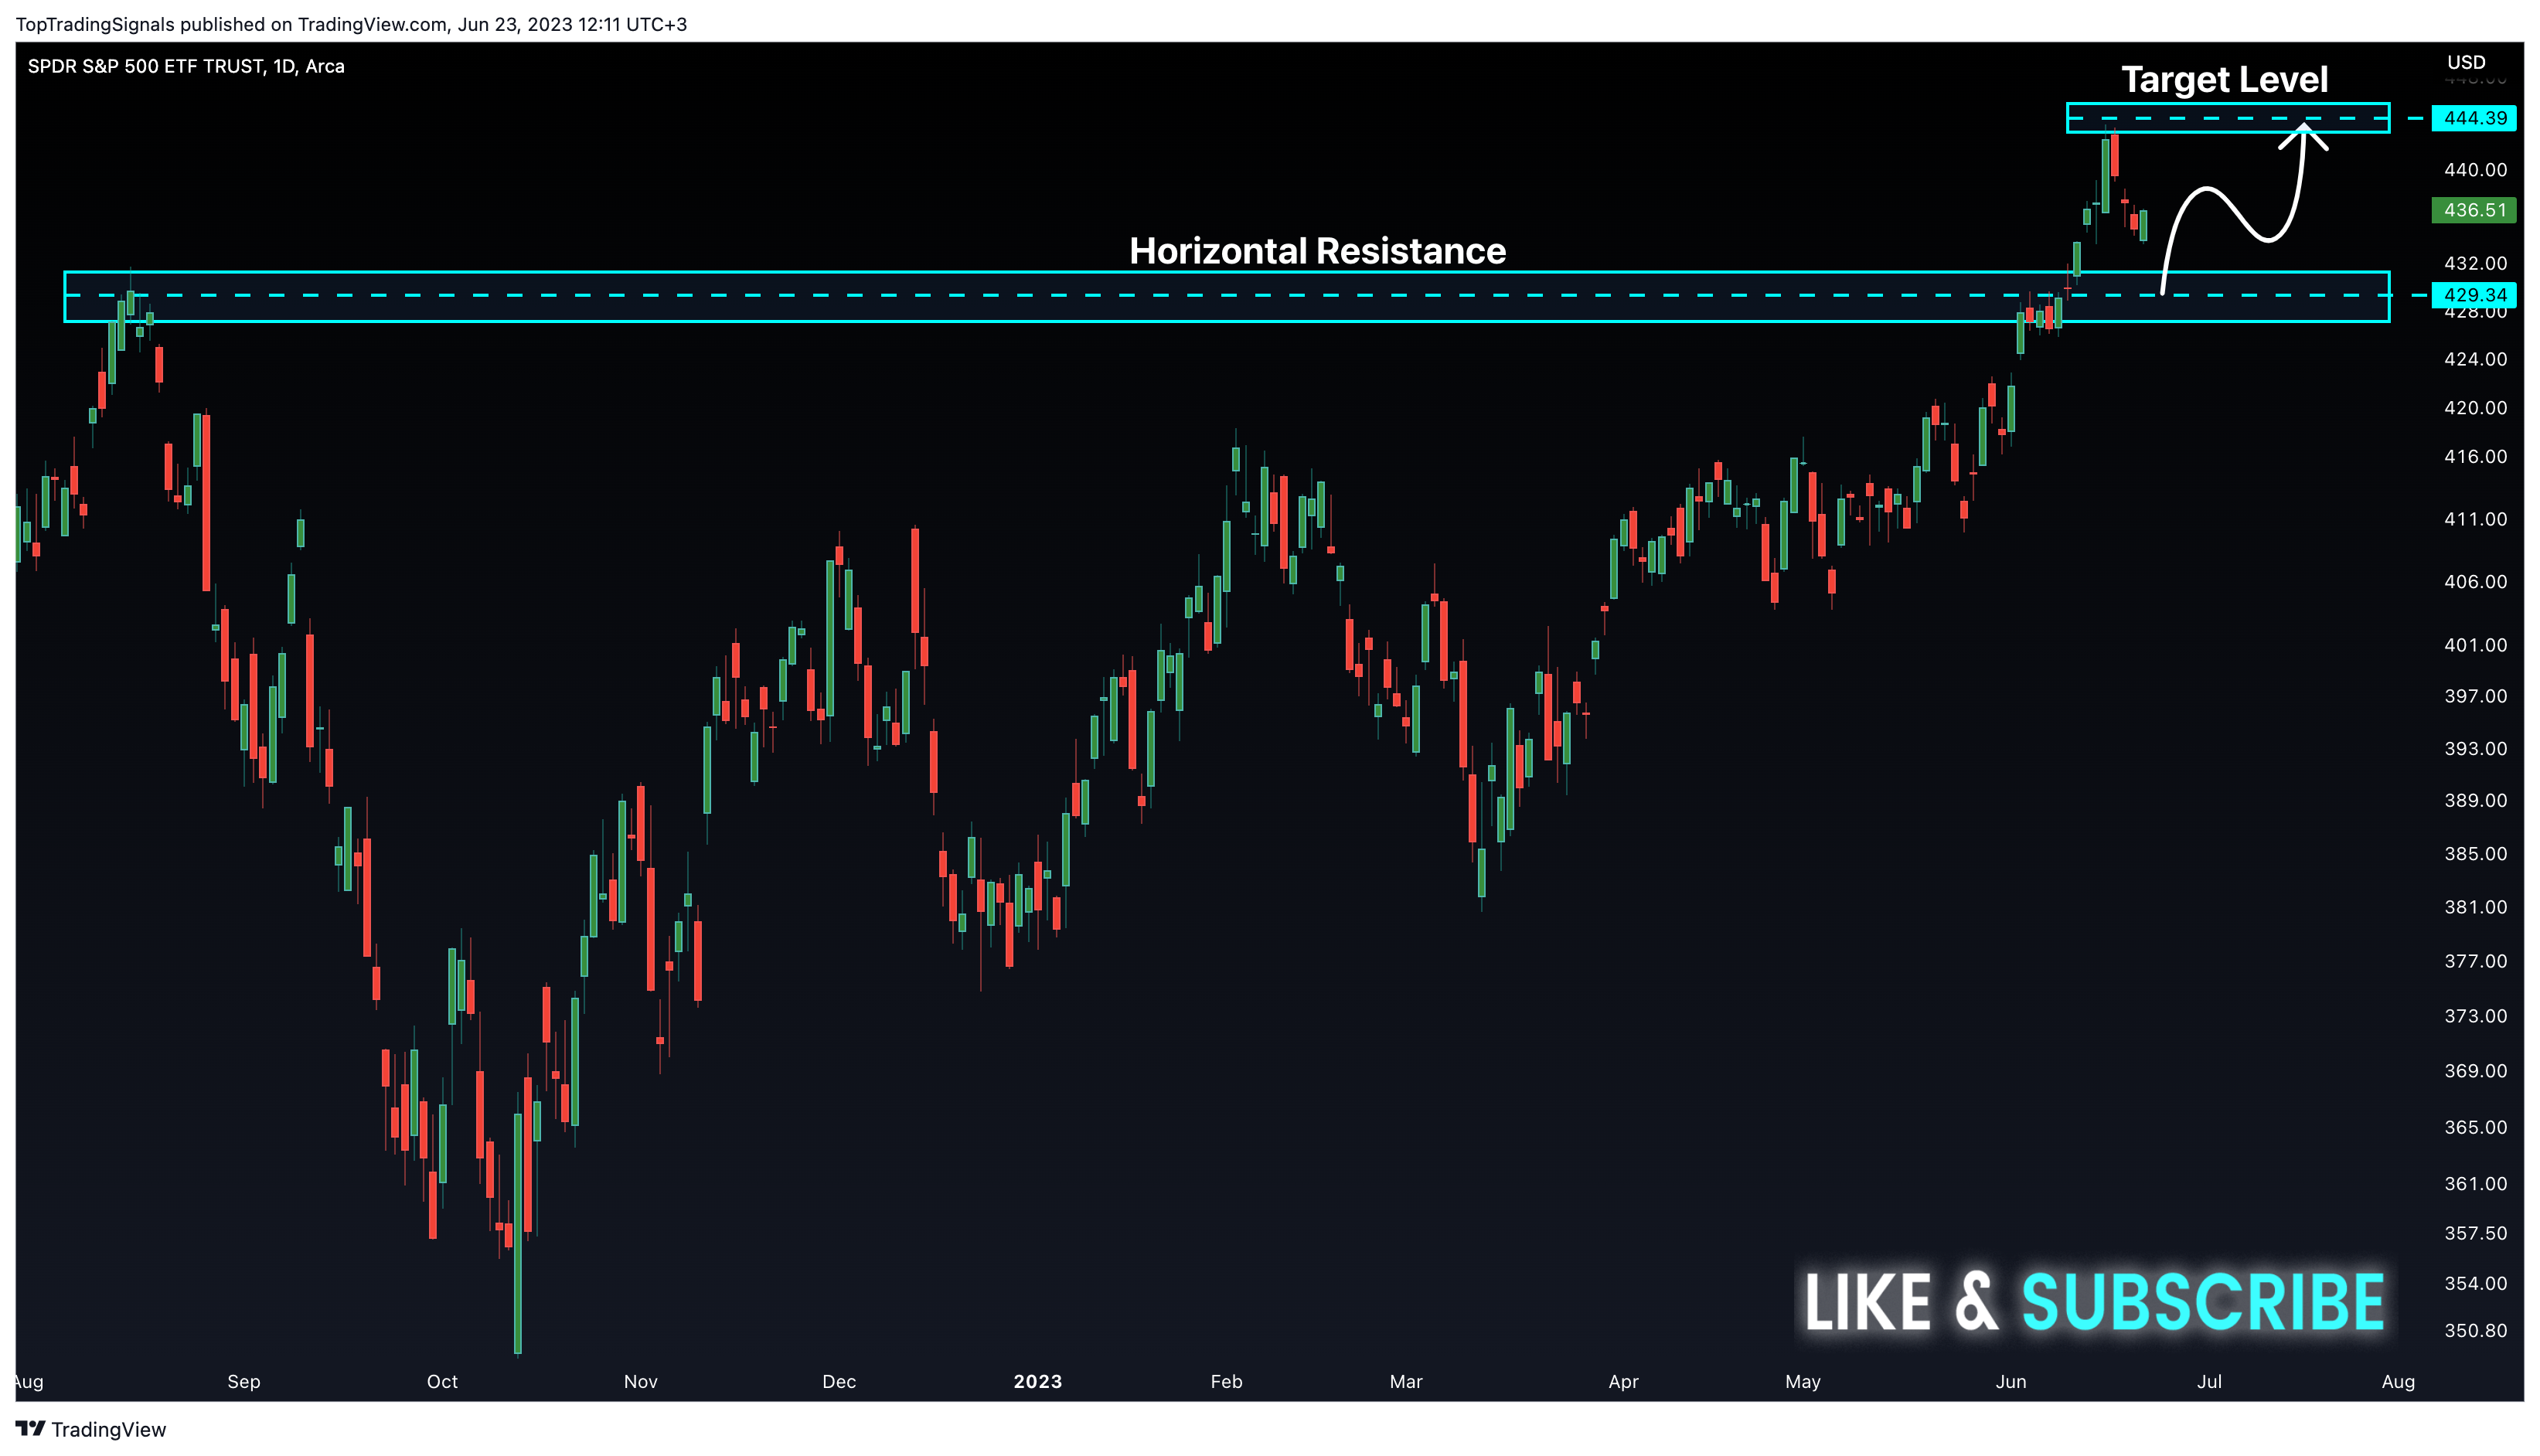The image size is (2540, 1456).
Task: Click the 406.00 price axis value
Action: coord(2475,582)
